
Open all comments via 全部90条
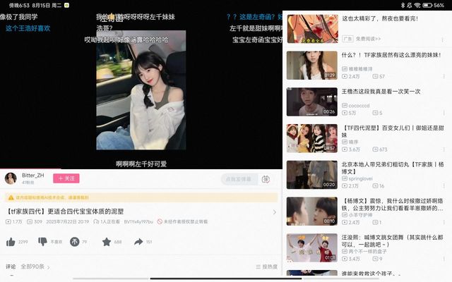pos(35,266)
